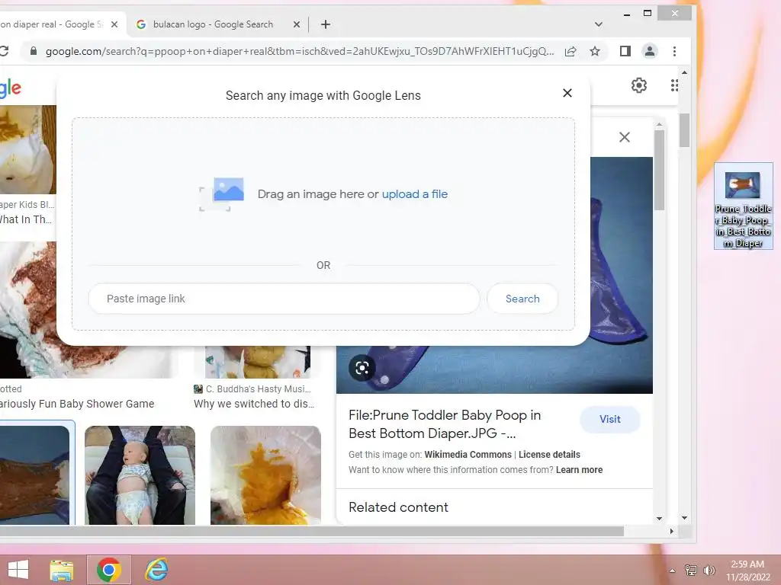Expand the tab search dropdown
This screenshot has width=781, height=585.
point(599,24)
